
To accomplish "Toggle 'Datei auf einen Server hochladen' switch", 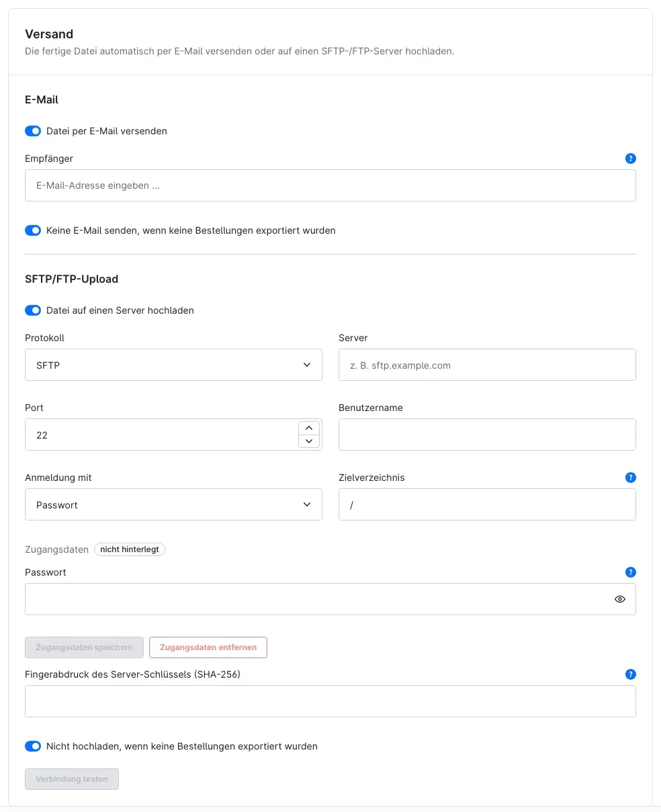I will click(x=33, y=310).
